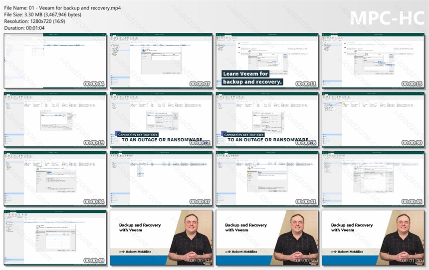Image resolution: width=429 pixels, height=270 pixels.
Task: Click the File Size 3.30 MB line
Action: pyautogui.click(x=43, y=15)
